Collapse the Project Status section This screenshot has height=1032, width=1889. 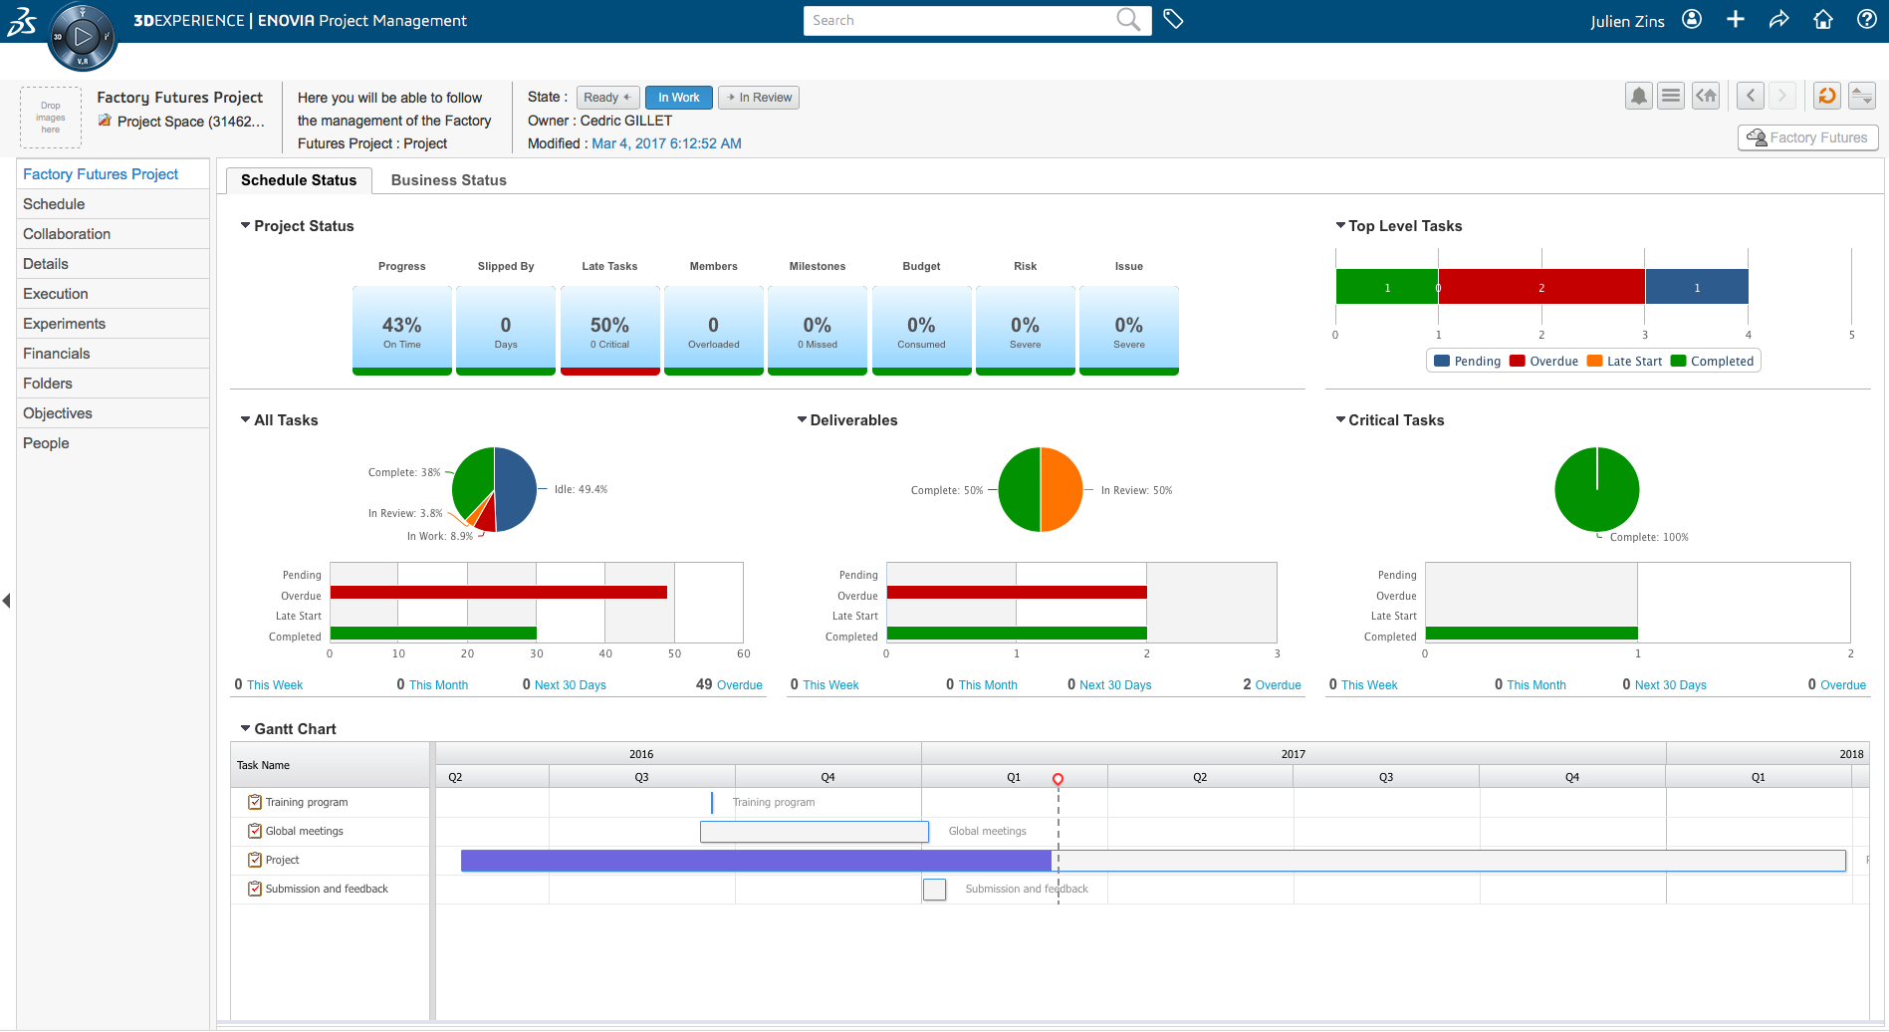[x=245, y=226]
